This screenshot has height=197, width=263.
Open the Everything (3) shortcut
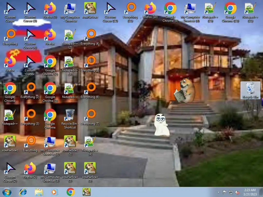point(30,117)
